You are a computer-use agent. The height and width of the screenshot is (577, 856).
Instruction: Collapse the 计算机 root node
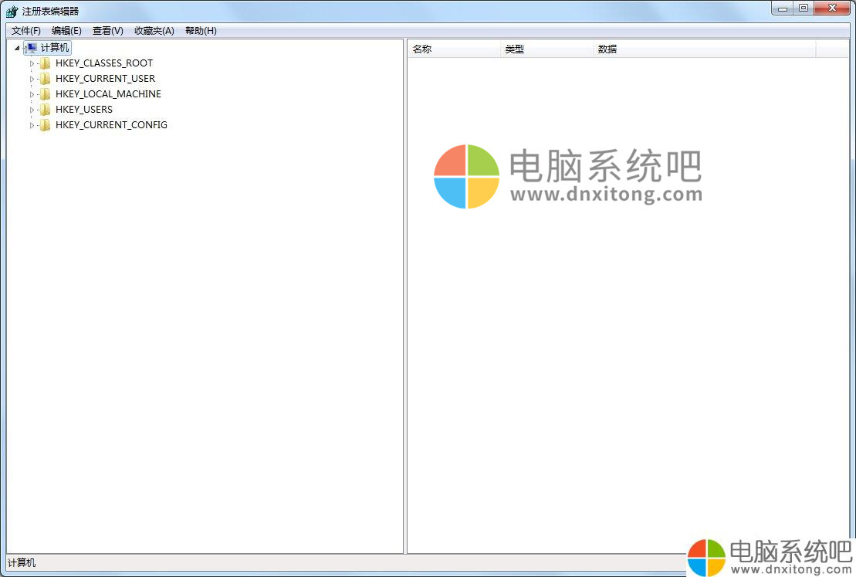[x=17, y=48]
